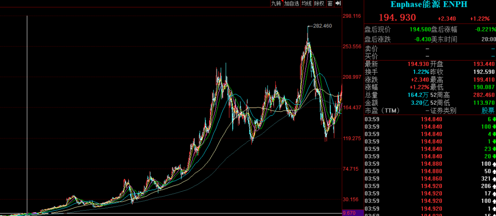The width and height of the screenshot is (496, 216).
Task: Click the collapse-panel arrow icon in chart toolbar
Action: 338,3
